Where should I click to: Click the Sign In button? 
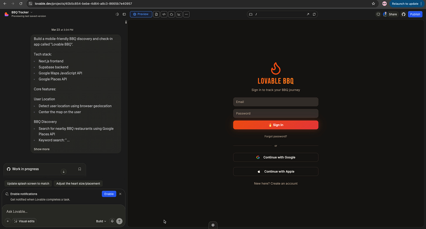pyautogui.click(x=276, y=125)
